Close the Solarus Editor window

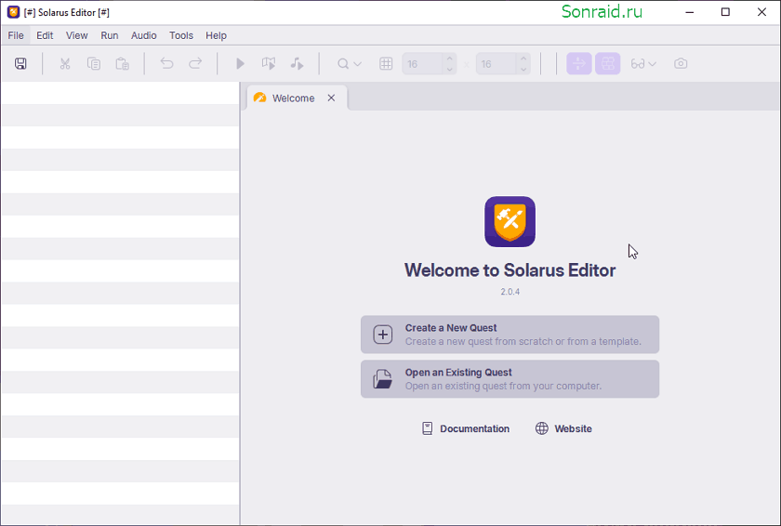pos(761,12)
